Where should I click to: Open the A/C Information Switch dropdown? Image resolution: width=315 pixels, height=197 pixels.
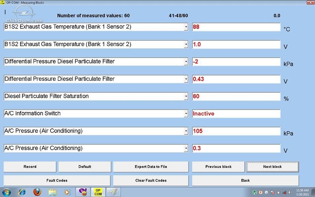[186, 113]
